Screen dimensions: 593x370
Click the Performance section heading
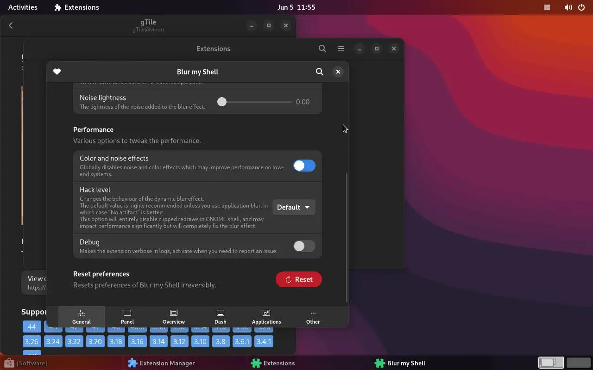coord(93,129)
